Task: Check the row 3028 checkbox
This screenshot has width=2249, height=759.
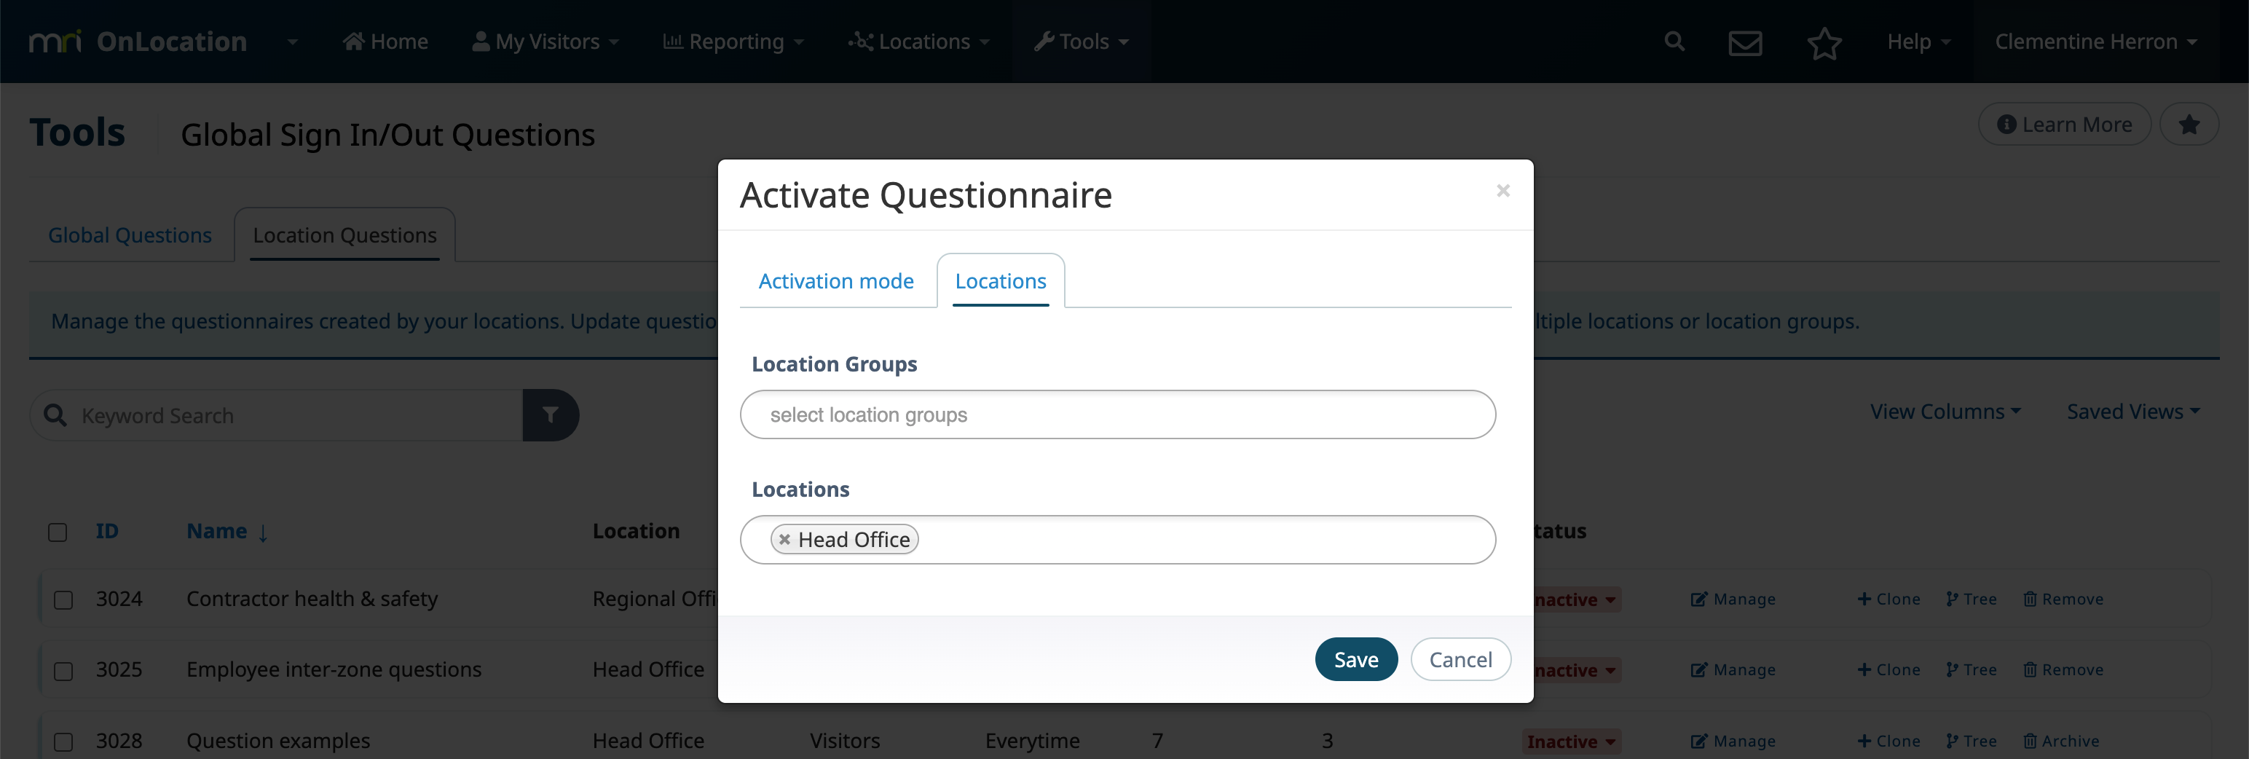Action: [x=63, y=742]
